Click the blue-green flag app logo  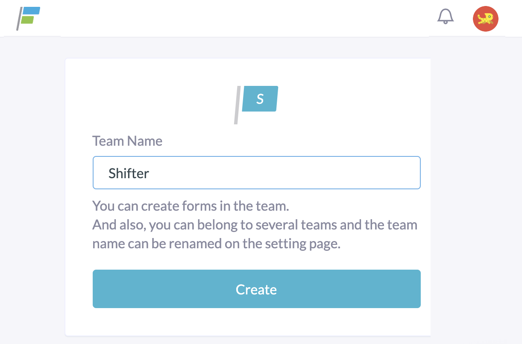point(29,19)
